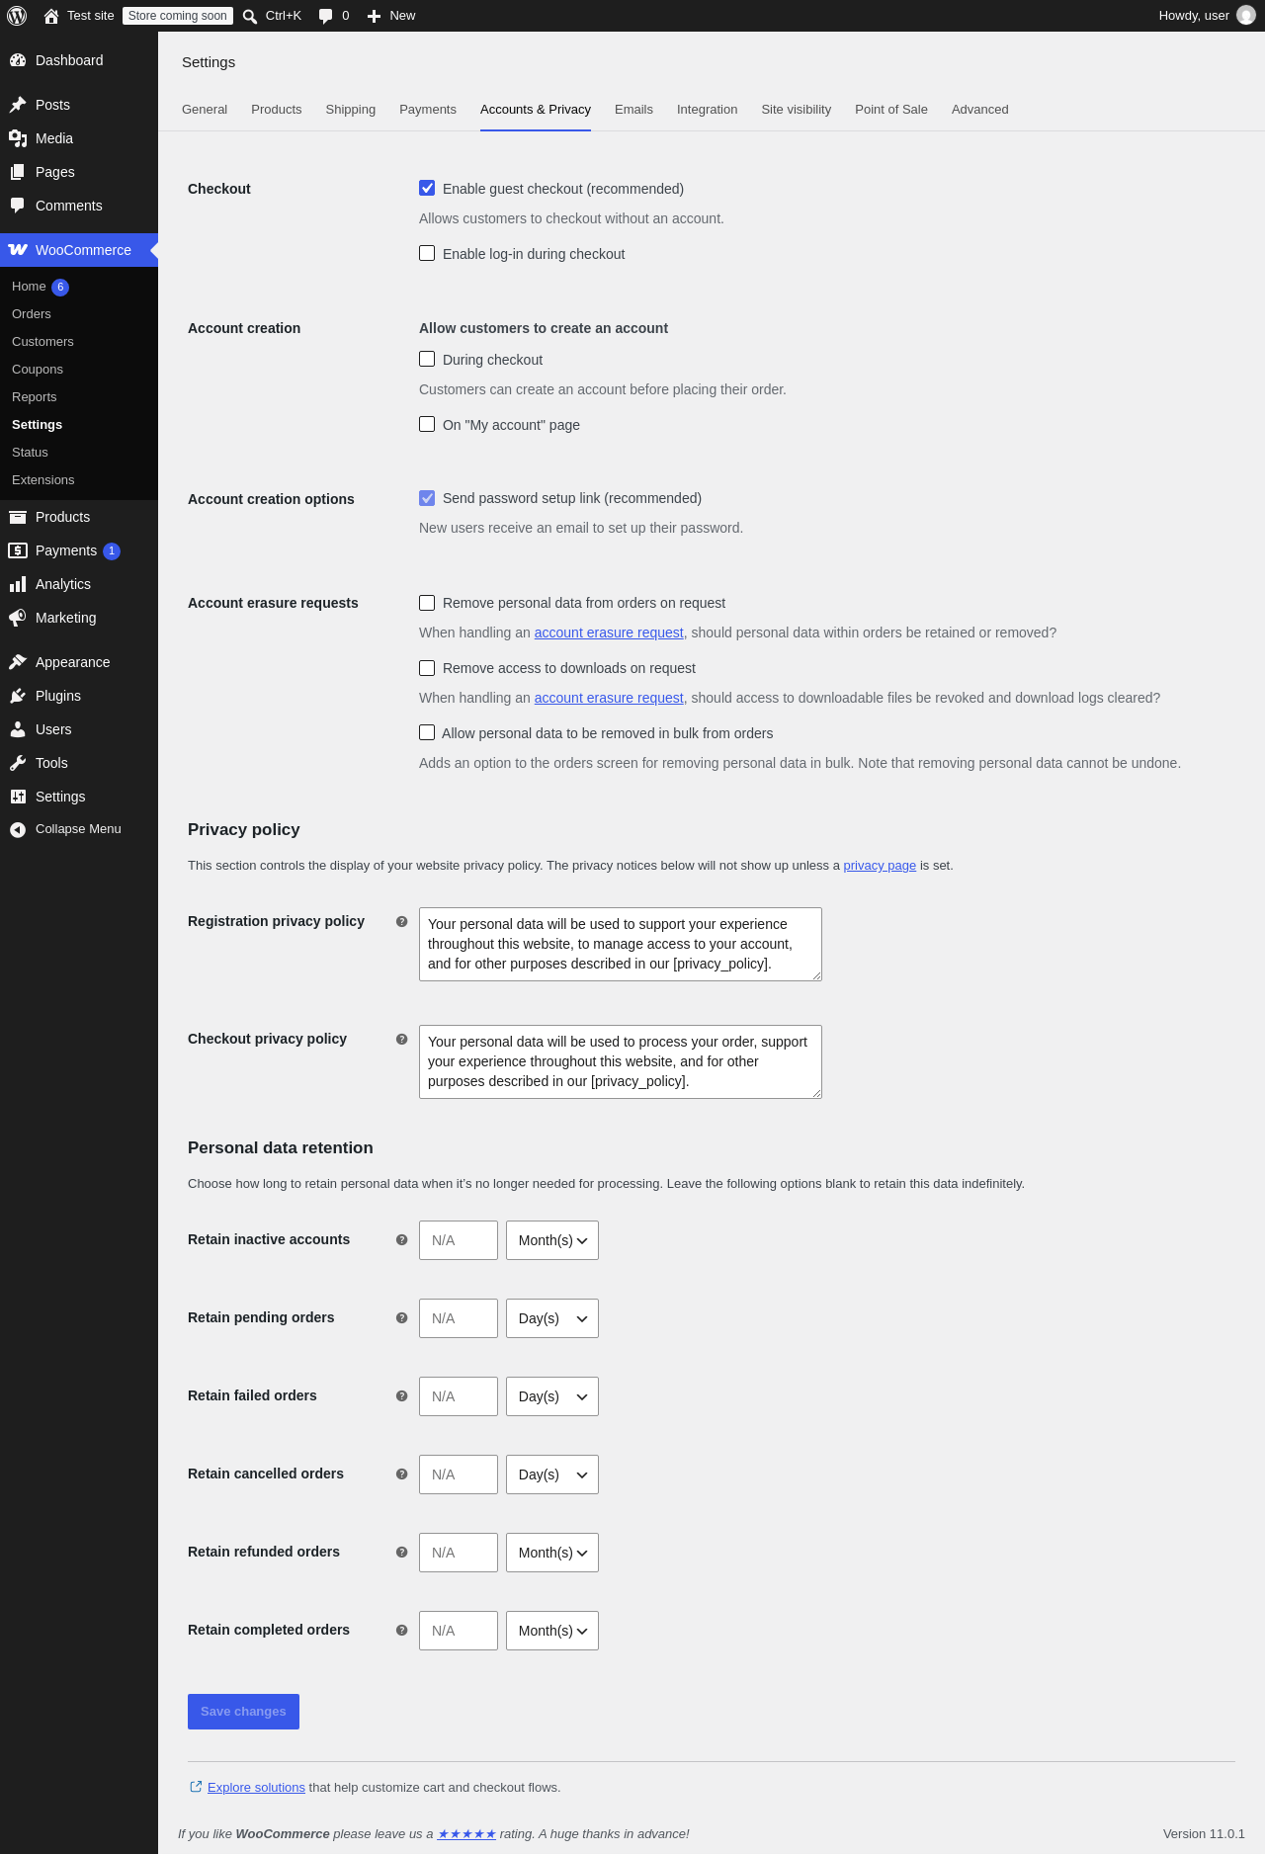Click help icon beside Registration privacy policy
Image resolution: width=1265 pixels, height=1854 pixels.
point(401,921)
